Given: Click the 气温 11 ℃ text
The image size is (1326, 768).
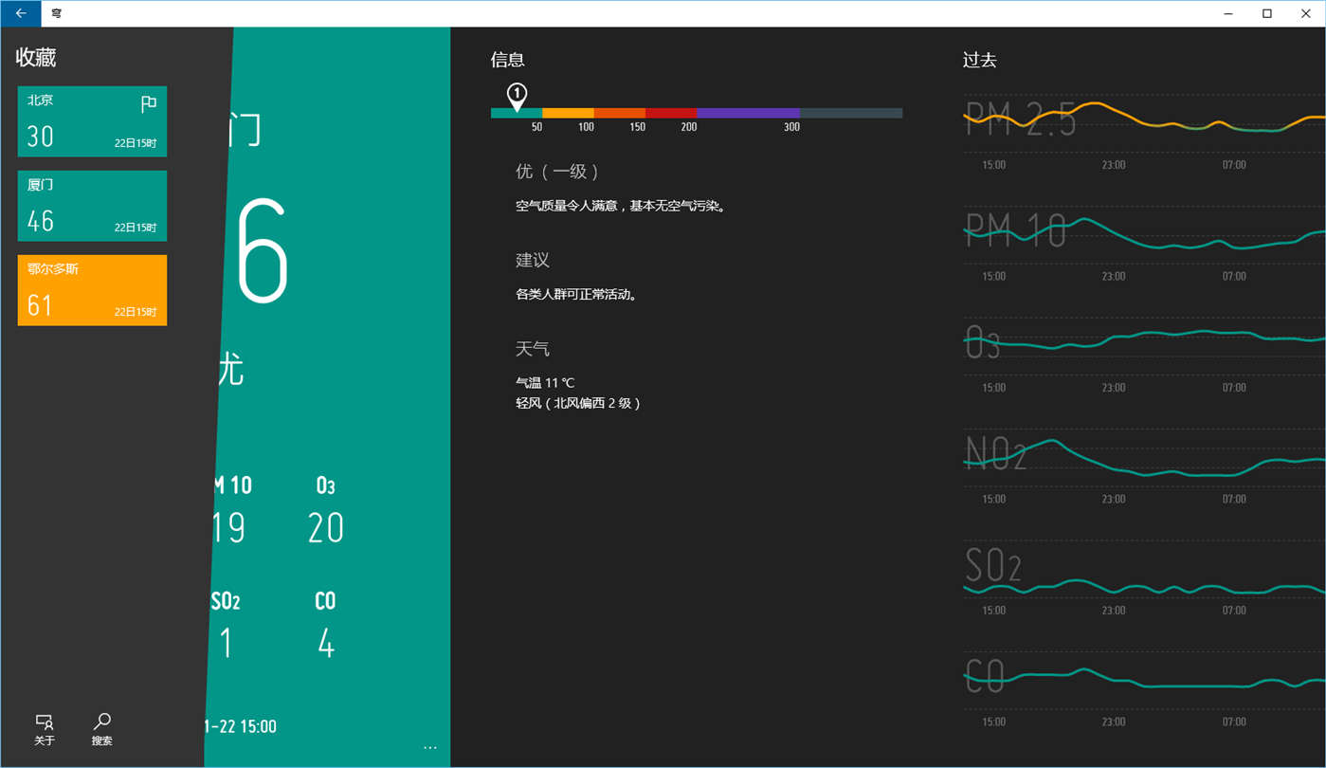Looking at the screenshot, I should 545,383.
